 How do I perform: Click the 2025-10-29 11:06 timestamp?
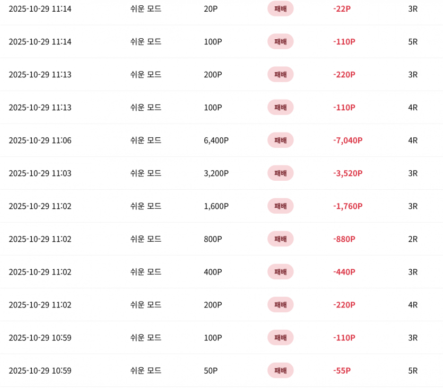click(x=40, y=140)
